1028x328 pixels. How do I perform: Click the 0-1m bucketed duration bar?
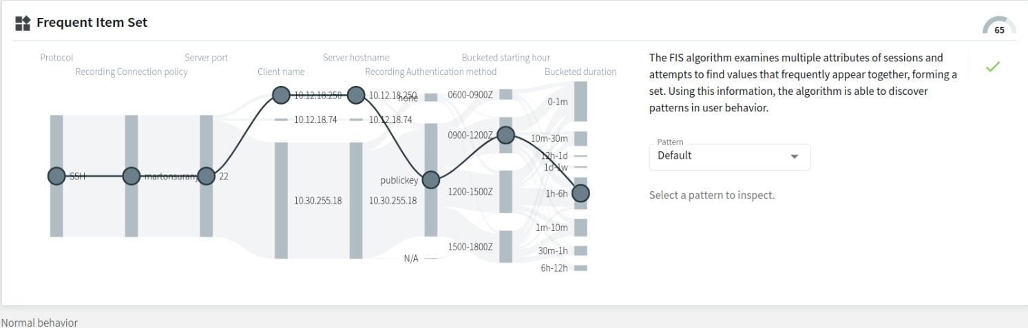[x=580, y=102]
